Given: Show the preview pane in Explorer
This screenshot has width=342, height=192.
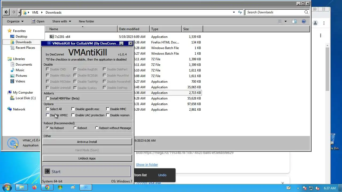Looking at the screenshot, I should pyautogui.click(x=294, y=21).
